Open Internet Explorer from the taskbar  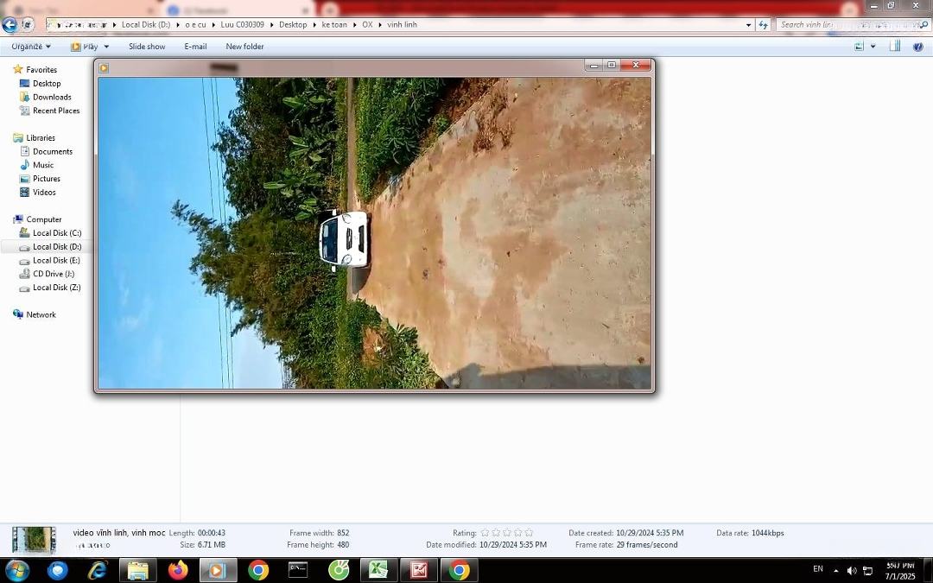coord(98,570)
